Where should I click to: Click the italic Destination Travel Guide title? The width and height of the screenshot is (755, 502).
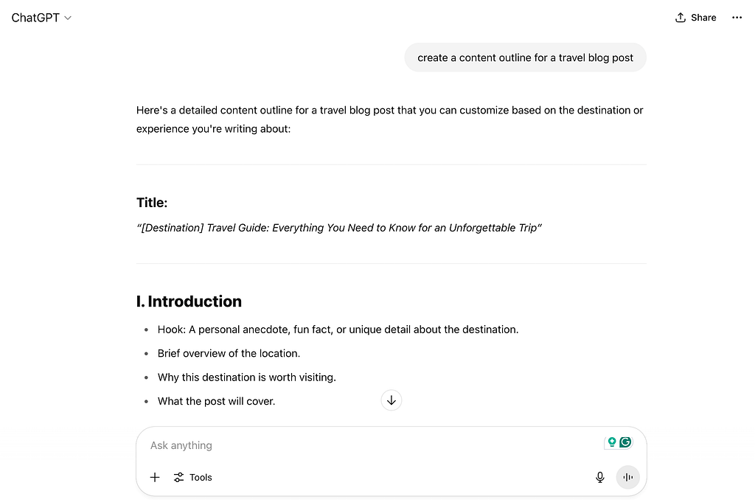click(x=339, y=228)
